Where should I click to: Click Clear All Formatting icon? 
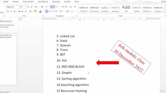pos(42,7)
